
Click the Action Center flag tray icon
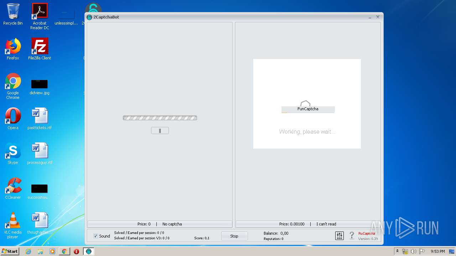[422, 251]
